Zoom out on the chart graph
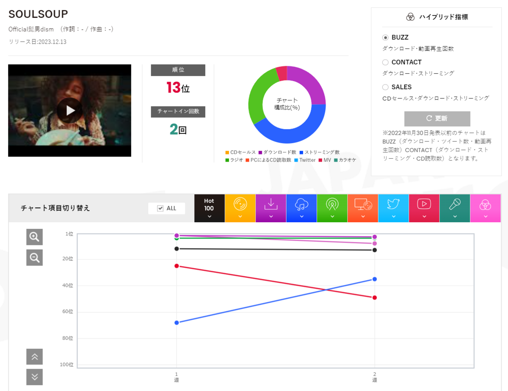508x391 pixels. (35, 257)
